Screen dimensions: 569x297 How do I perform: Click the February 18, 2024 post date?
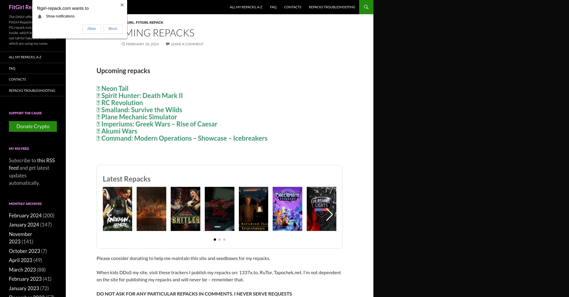142,44
